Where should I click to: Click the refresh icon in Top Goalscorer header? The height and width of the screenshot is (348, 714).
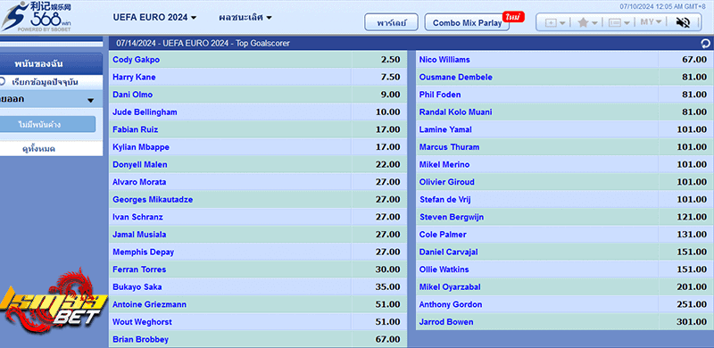point(705,44)
